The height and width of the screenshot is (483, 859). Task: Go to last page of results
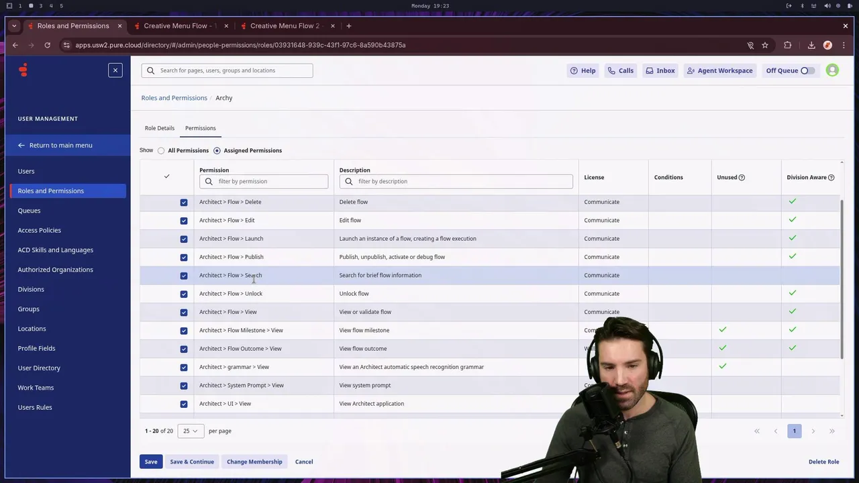click(831, 431)
